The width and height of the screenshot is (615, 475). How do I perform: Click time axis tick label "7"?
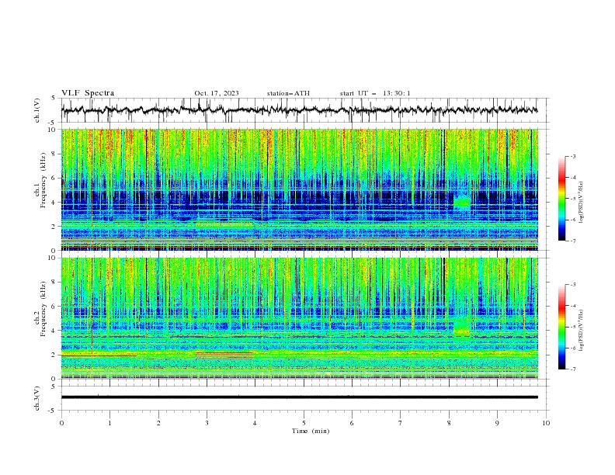[x=401, y=423]
